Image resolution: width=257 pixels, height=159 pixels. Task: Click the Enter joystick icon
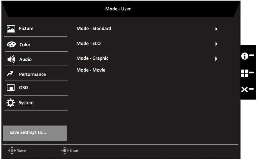pyautogui.click(x=64, y=151)
